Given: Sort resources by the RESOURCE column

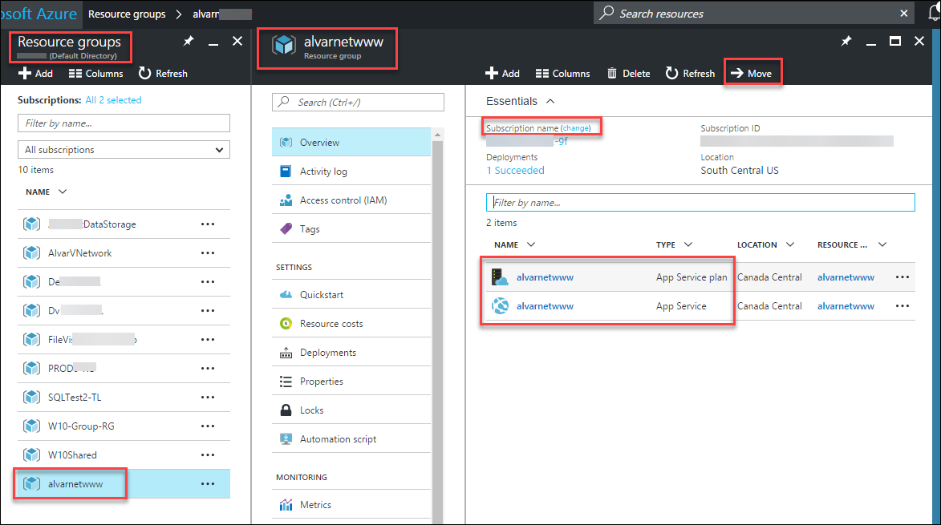Looking at the screenshot, I should click(x=852, y=244).
